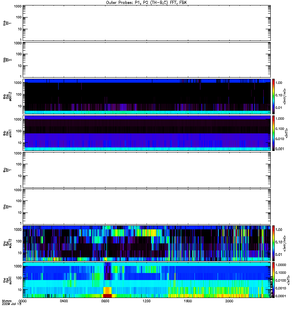Click '0.10' on thb edc12 color scale
The width and height of the screenshot is (293, 312).
[279, 95]
